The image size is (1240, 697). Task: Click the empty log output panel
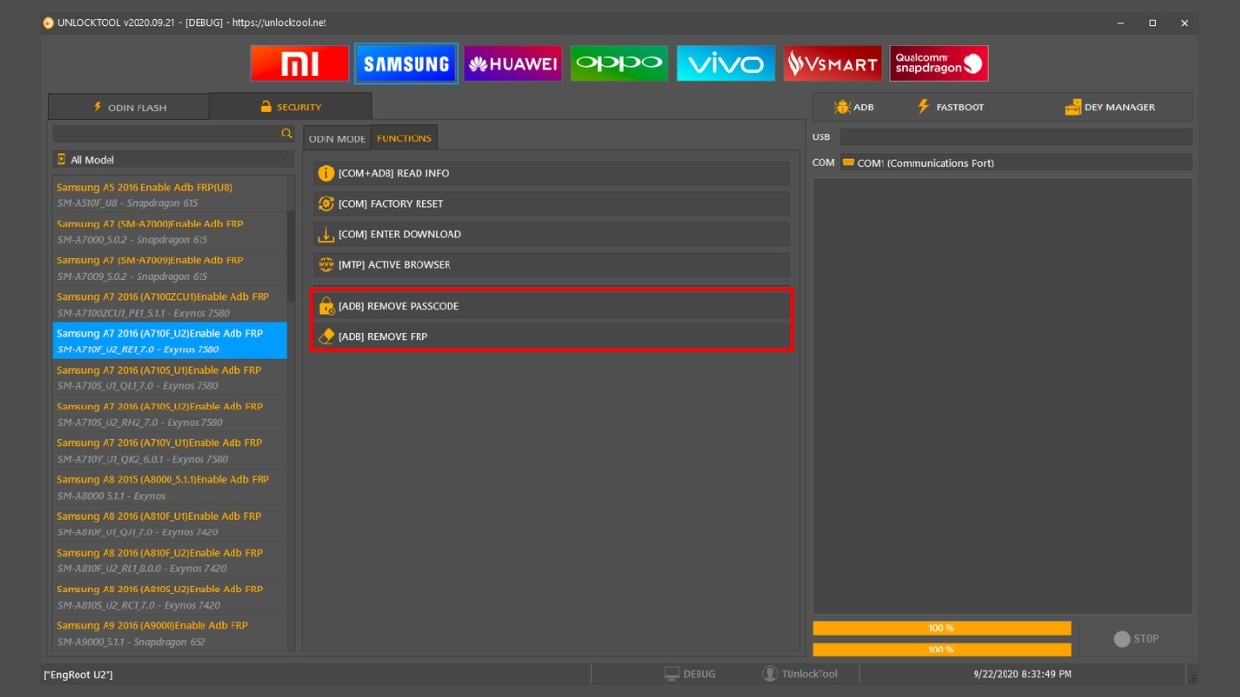tap(1002, 395)
